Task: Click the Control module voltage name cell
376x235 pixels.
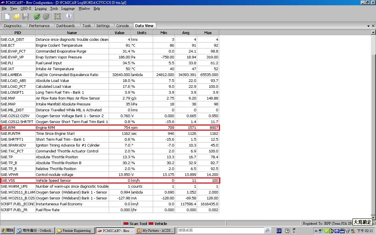Action: coord(72,174)
